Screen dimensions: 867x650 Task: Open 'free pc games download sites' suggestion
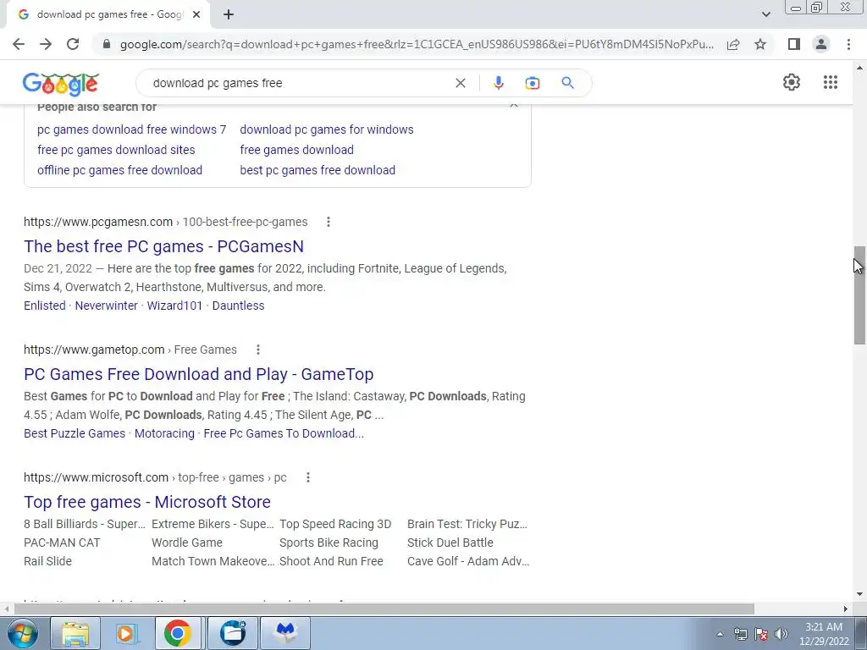(x=116, y=150)
